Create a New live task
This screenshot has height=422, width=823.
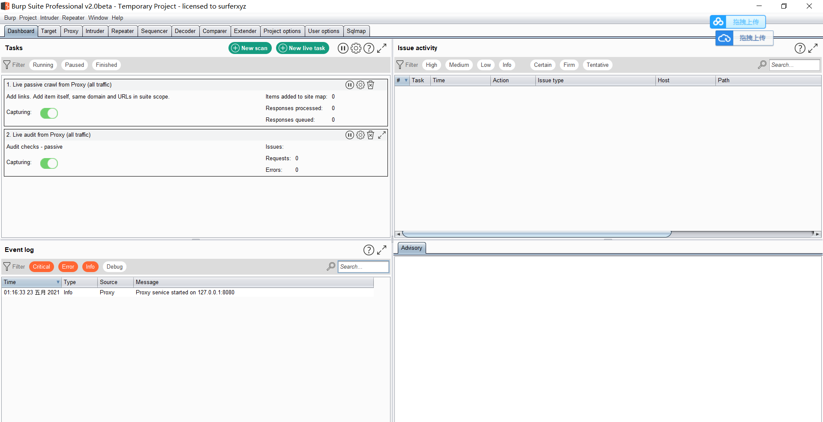tap(303, 48)
